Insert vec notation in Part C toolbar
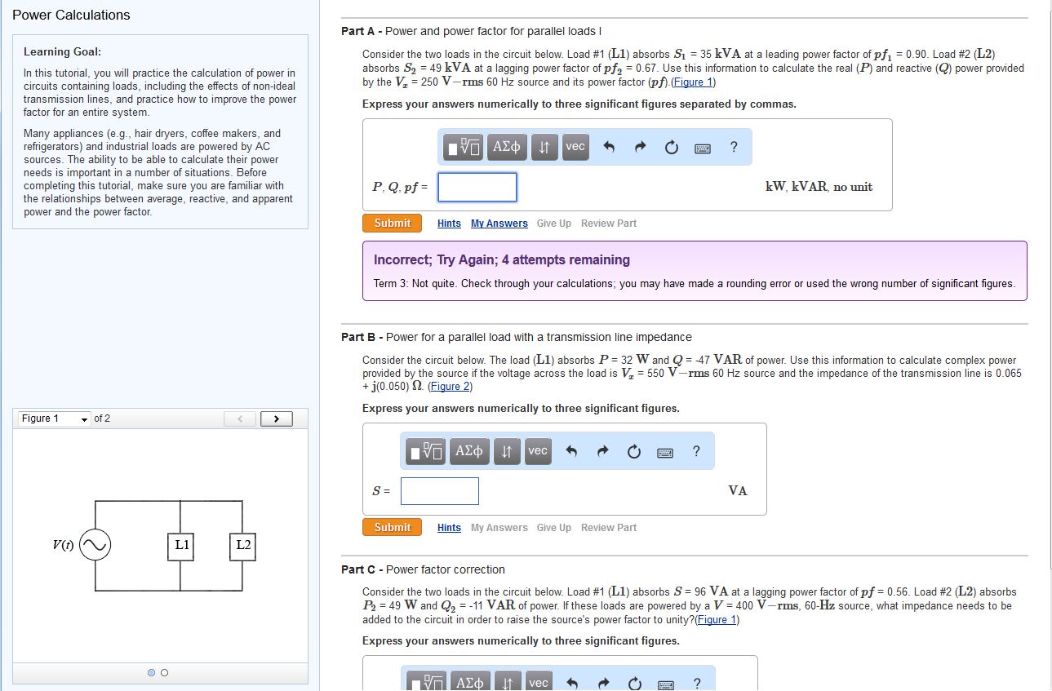1052x691 pixels. click(538, 681)
